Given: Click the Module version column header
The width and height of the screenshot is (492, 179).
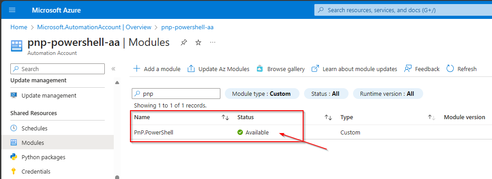Looking at the screenshot, I should 465,117.
